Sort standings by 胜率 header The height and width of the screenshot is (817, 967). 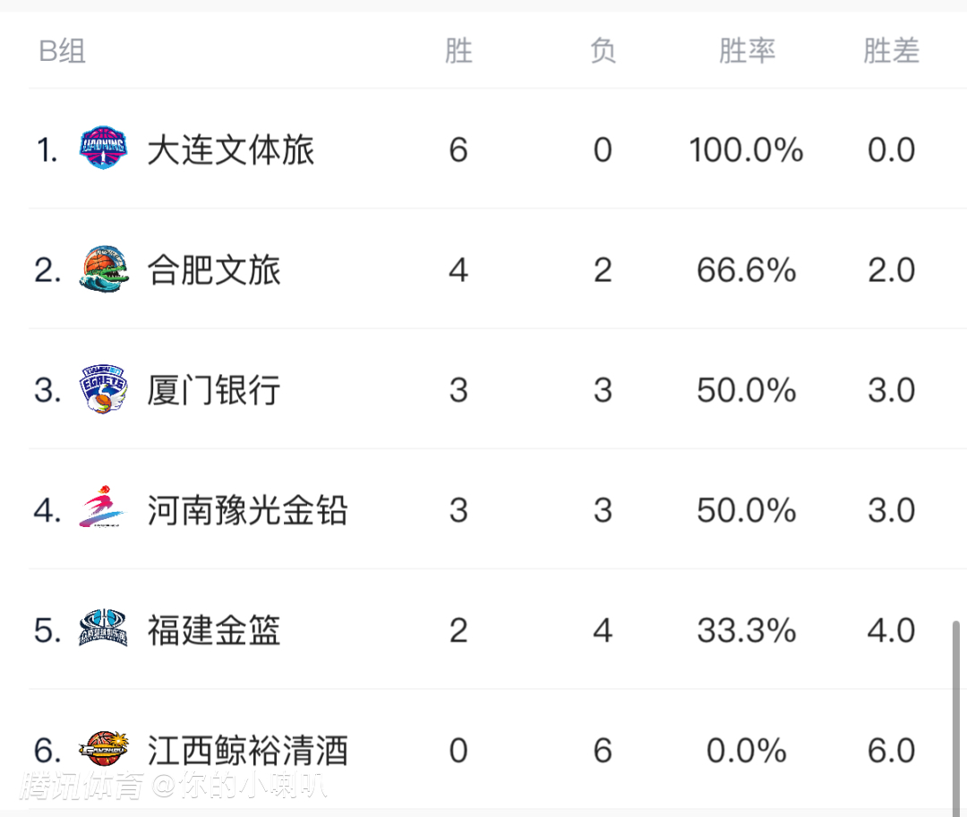747,52
